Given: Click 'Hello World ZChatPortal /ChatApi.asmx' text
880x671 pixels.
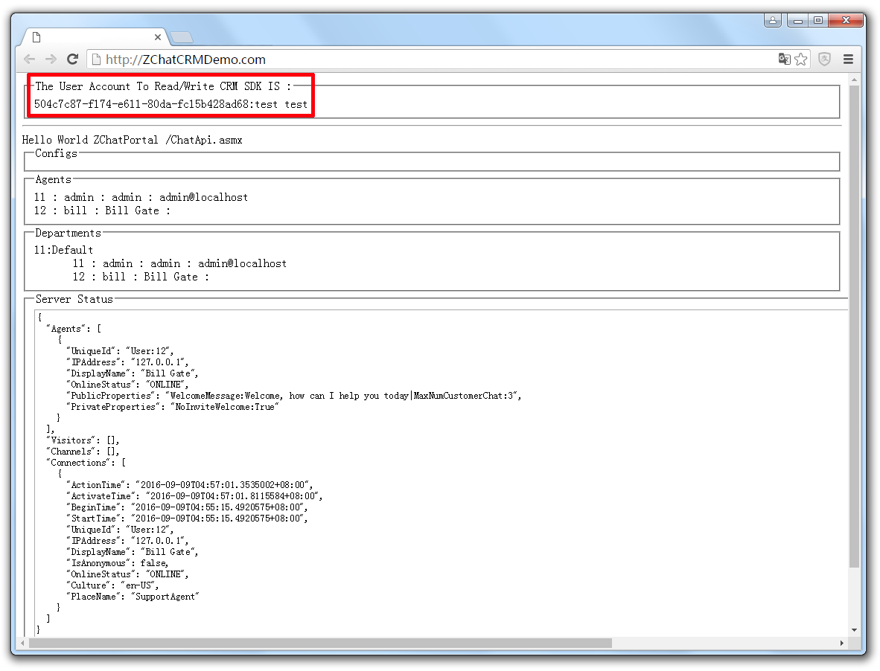Looking at the screenshot, I should click(132, 140).
